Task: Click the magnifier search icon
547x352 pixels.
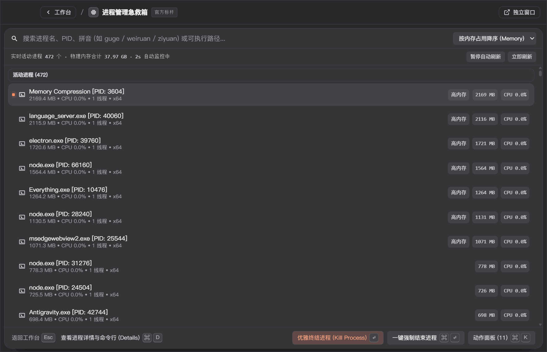Action: pos(14,39)
